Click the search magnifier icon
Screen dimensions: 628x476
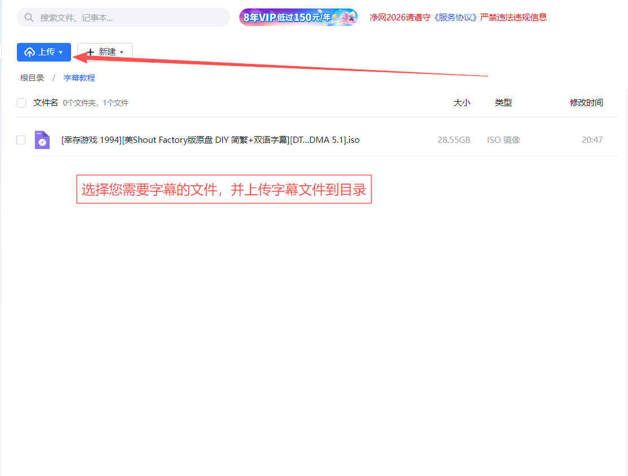tap(29, 18)
